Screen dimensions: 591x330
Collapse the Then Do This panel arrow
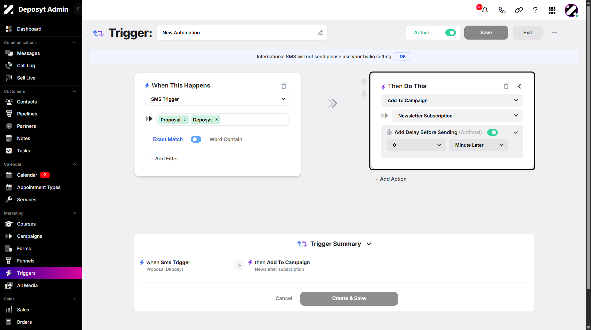coord(519,86)
